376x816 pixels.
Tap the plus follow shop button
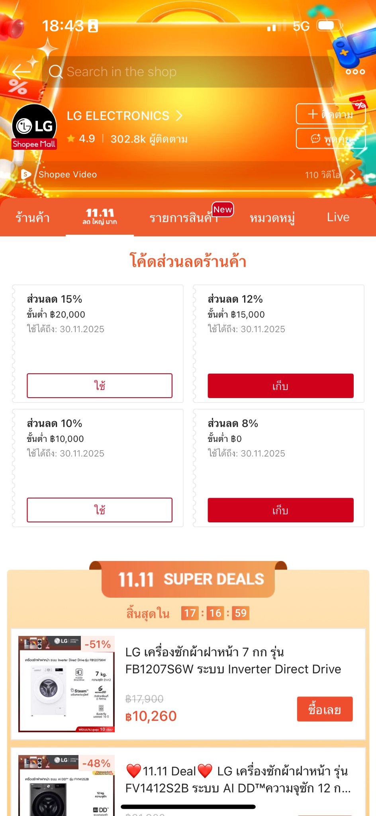(331, 114)
